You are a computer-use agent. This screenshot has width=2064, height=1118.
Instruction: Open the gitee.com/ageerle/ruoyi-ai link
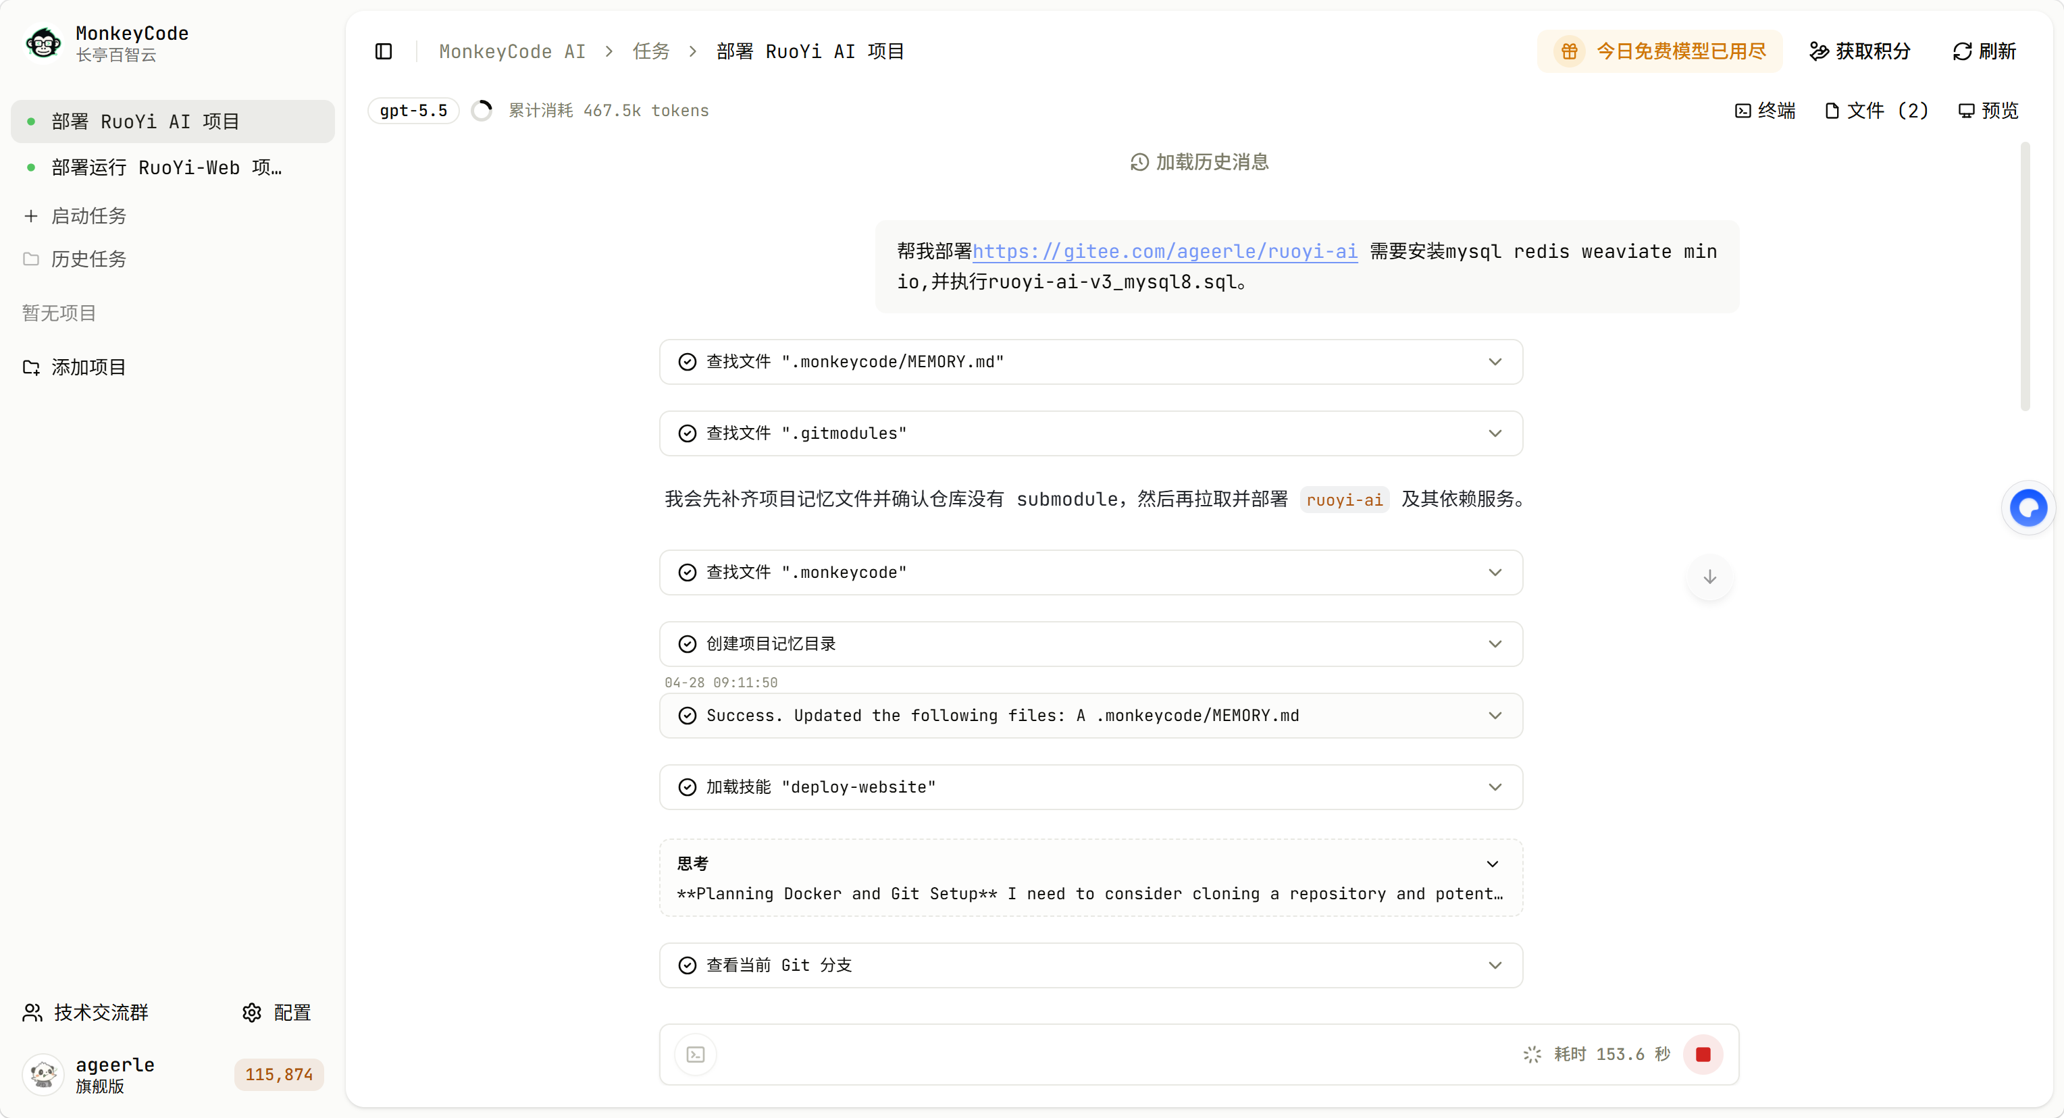(x=1165, y=251)
